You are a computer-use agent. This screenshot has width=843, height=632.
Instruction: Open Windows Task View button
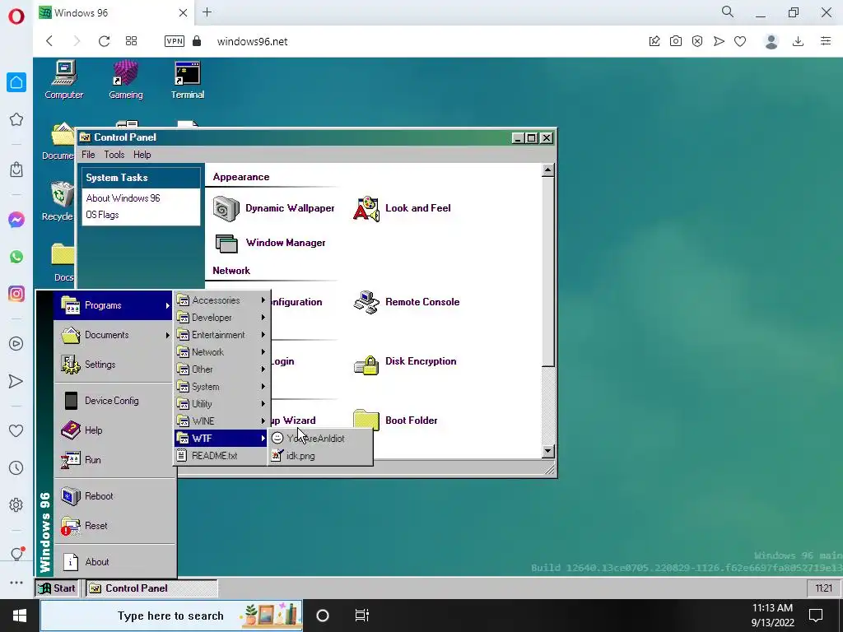(362, 616)
